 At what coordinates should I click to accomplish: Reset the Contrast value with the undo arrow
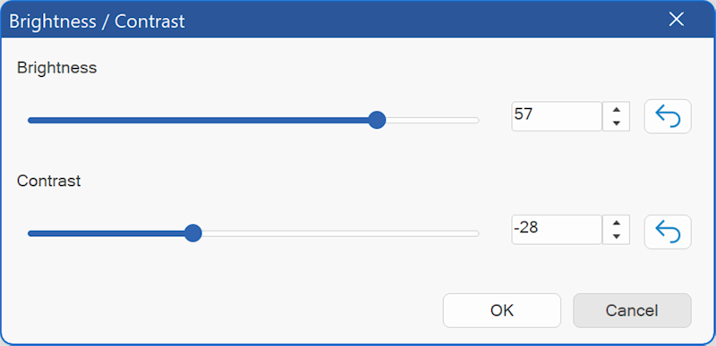point(668,232)
